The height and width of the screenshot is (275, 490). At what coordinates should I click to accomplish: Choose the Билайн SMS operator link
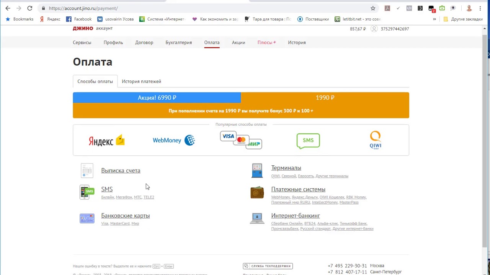108,197
